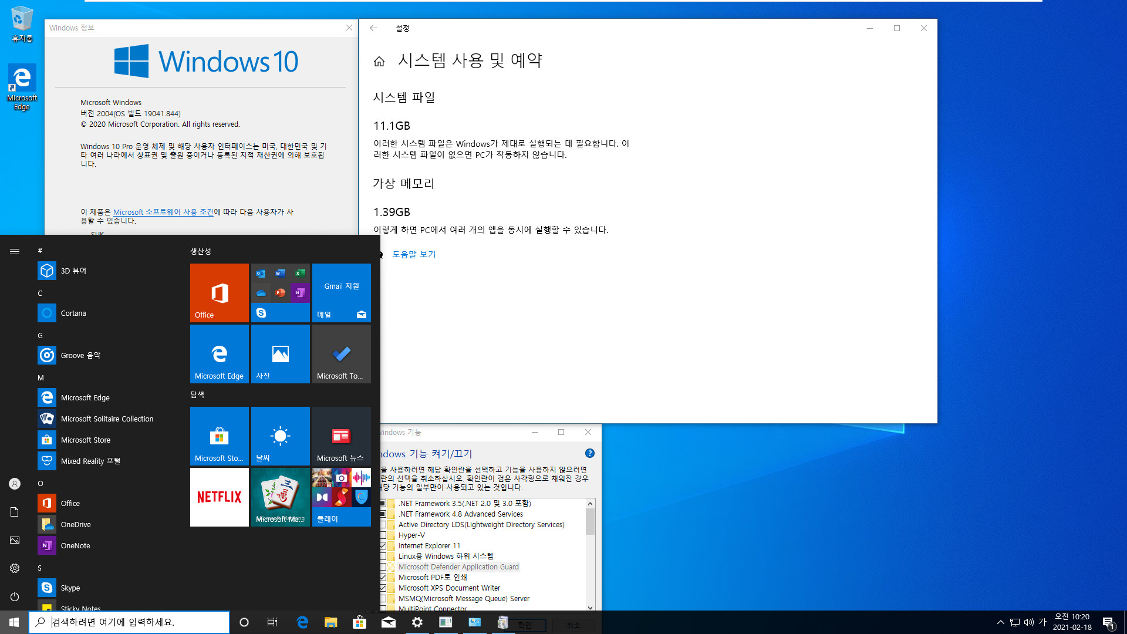
Task: Open the 날씨 weather tile
Action: pos(281,436)
